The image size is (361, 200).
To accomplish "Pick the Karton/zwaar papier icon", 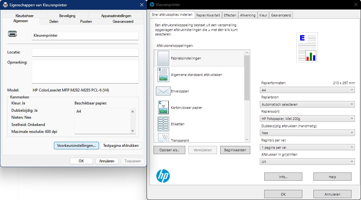I will [x=163, y=108].
